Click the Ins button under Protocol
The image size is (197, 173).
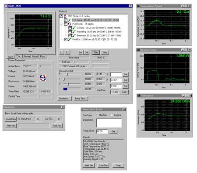click(81, 52)
